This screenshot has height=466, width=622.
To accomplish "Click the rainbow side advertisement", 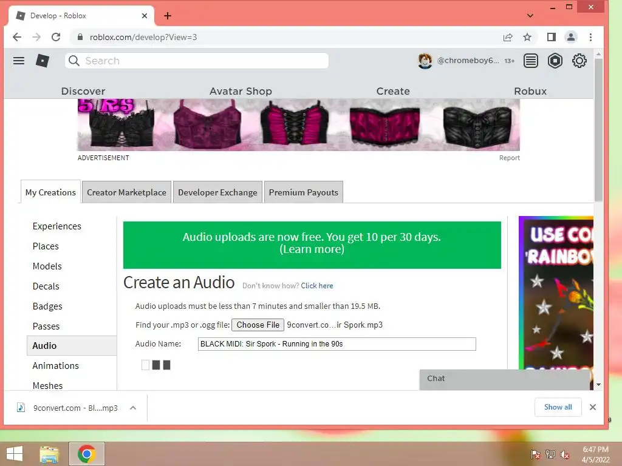I will (556, 293).
